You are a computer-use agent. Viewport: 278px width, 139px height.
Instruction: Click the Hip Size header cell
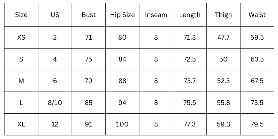(122, 15)
